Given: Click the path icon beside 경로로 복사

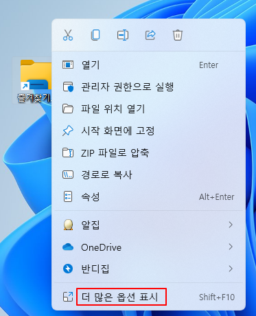Looking at the screenshot, I should point(68,174).
